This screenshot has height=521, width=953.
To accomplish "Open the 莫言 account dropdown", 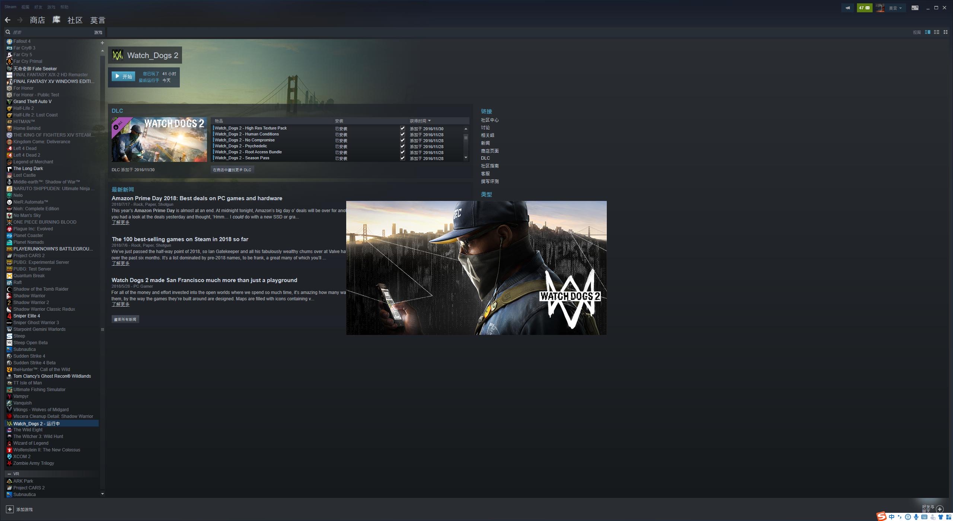I will 895,8.
